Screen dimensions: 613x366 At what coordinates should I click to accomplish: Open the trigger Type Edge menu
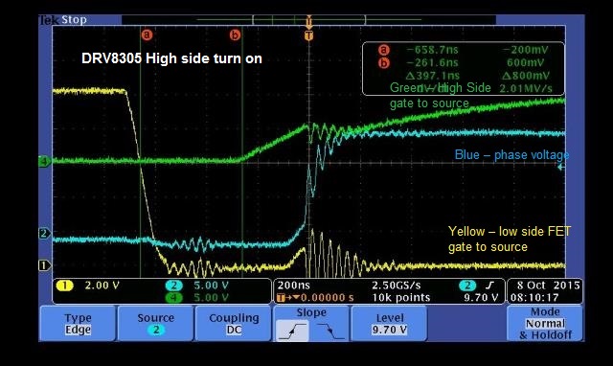tap(78, 324)
